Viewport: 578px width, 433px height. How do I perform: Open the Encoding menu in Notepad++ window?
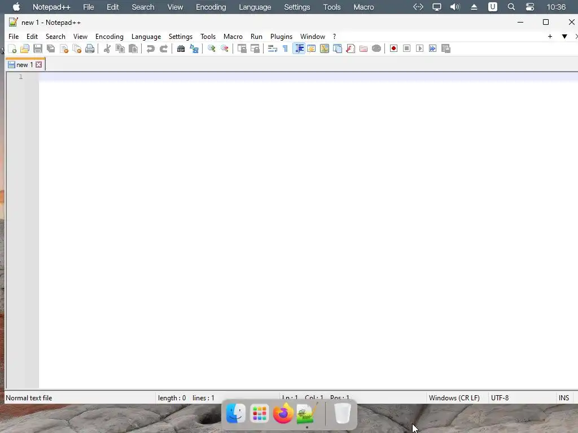pos(109,37)
